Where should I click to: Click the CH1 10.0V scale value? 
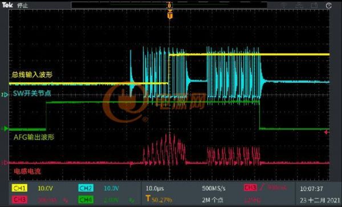coord(46,188)
